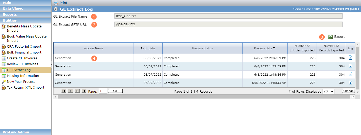361x135 pixels.
Task: Open log file icon for 1:48:56 PM row
Action: (351, 74)
